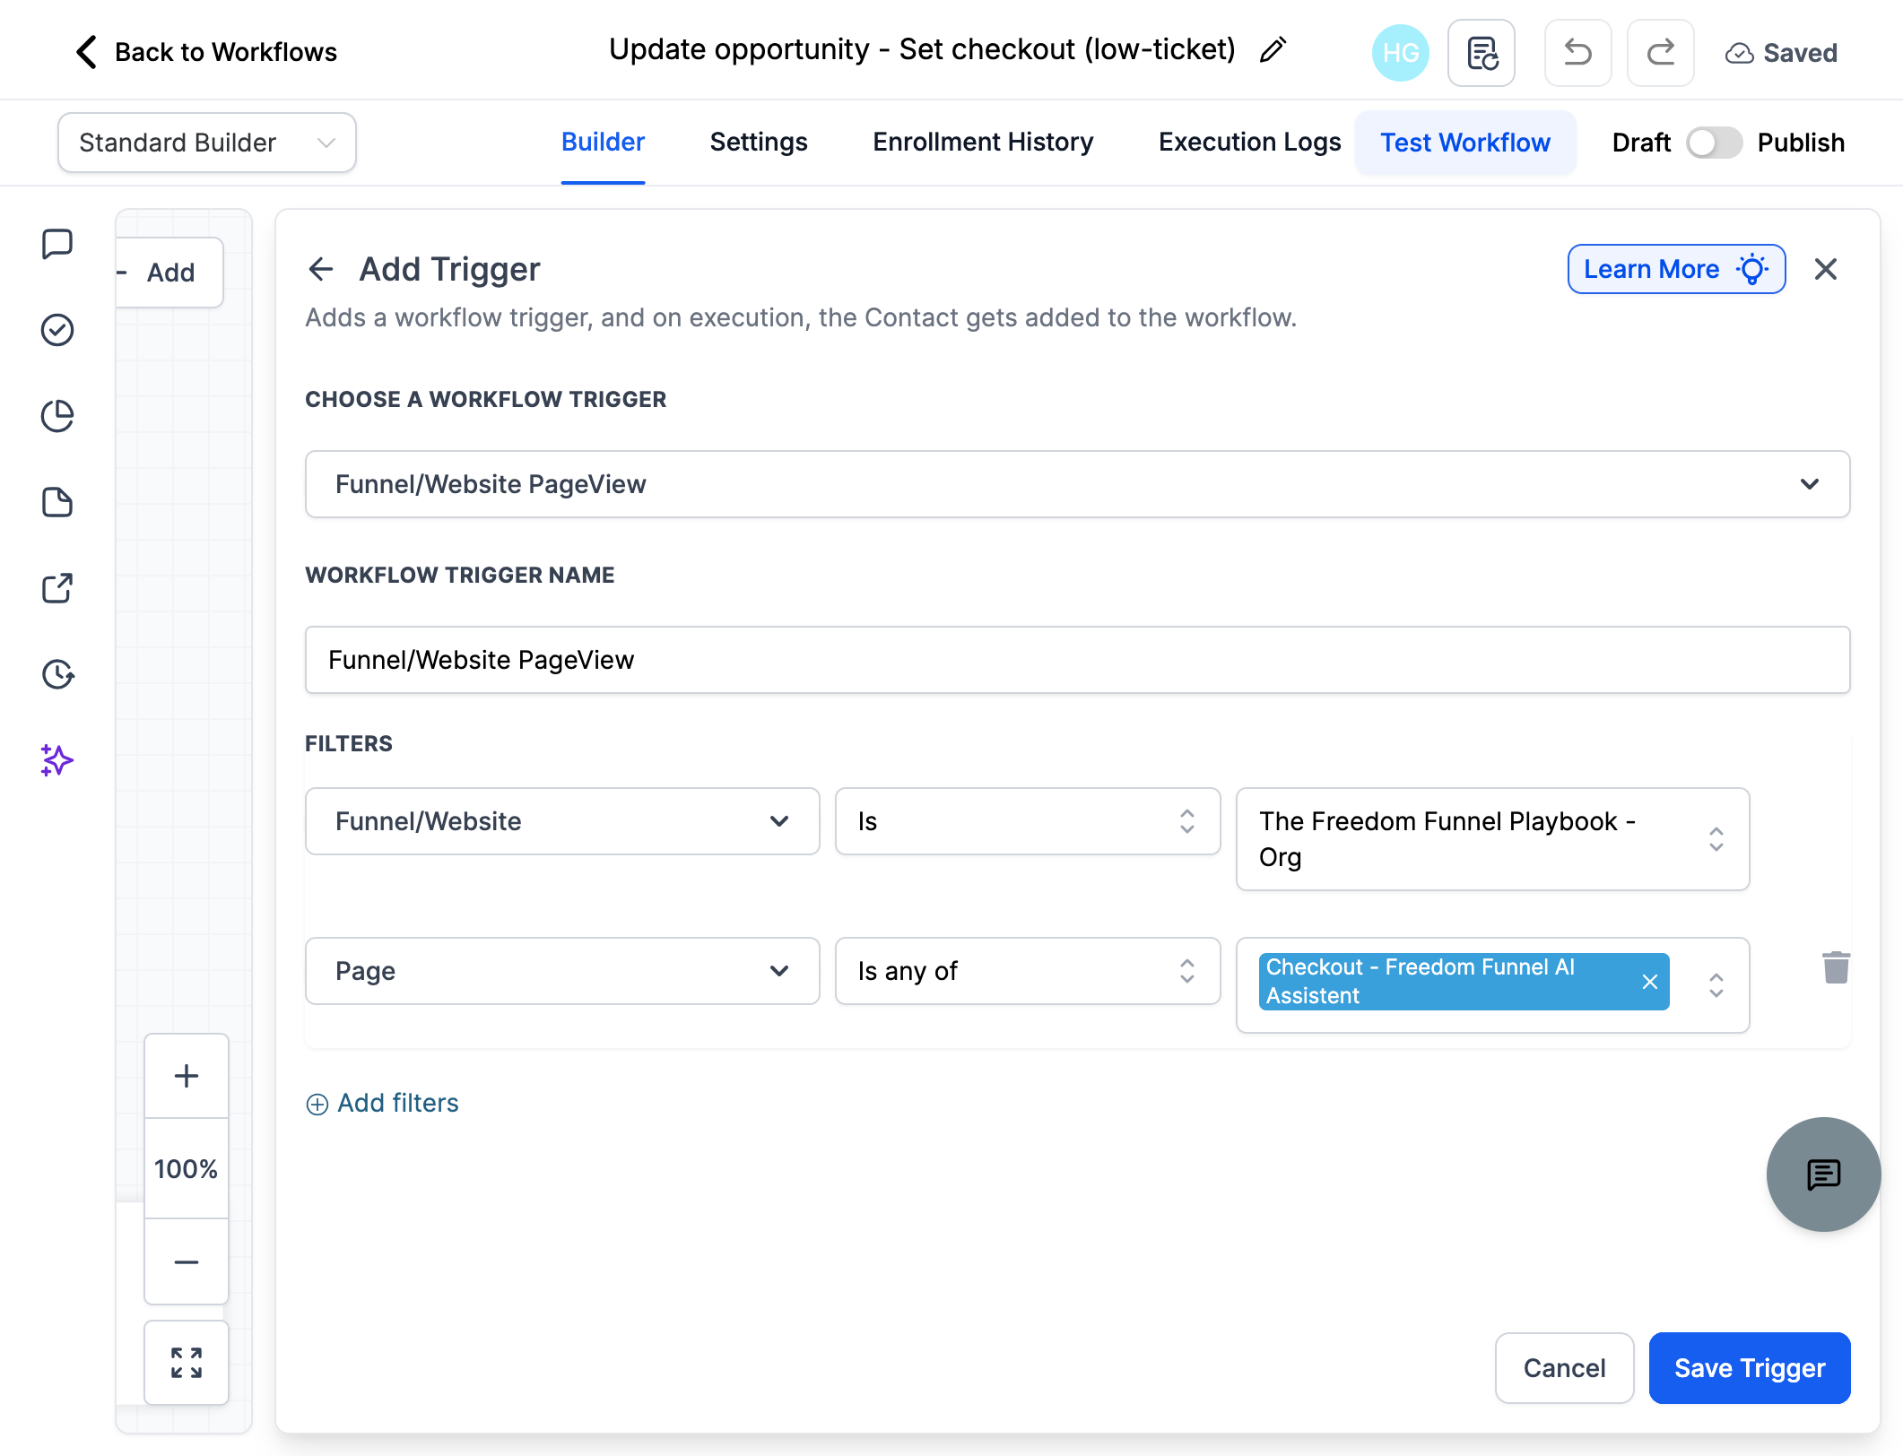Screen dimensions: 1903x1456
Task: Expand the page values selector arrows
Action: [1716, 985]
